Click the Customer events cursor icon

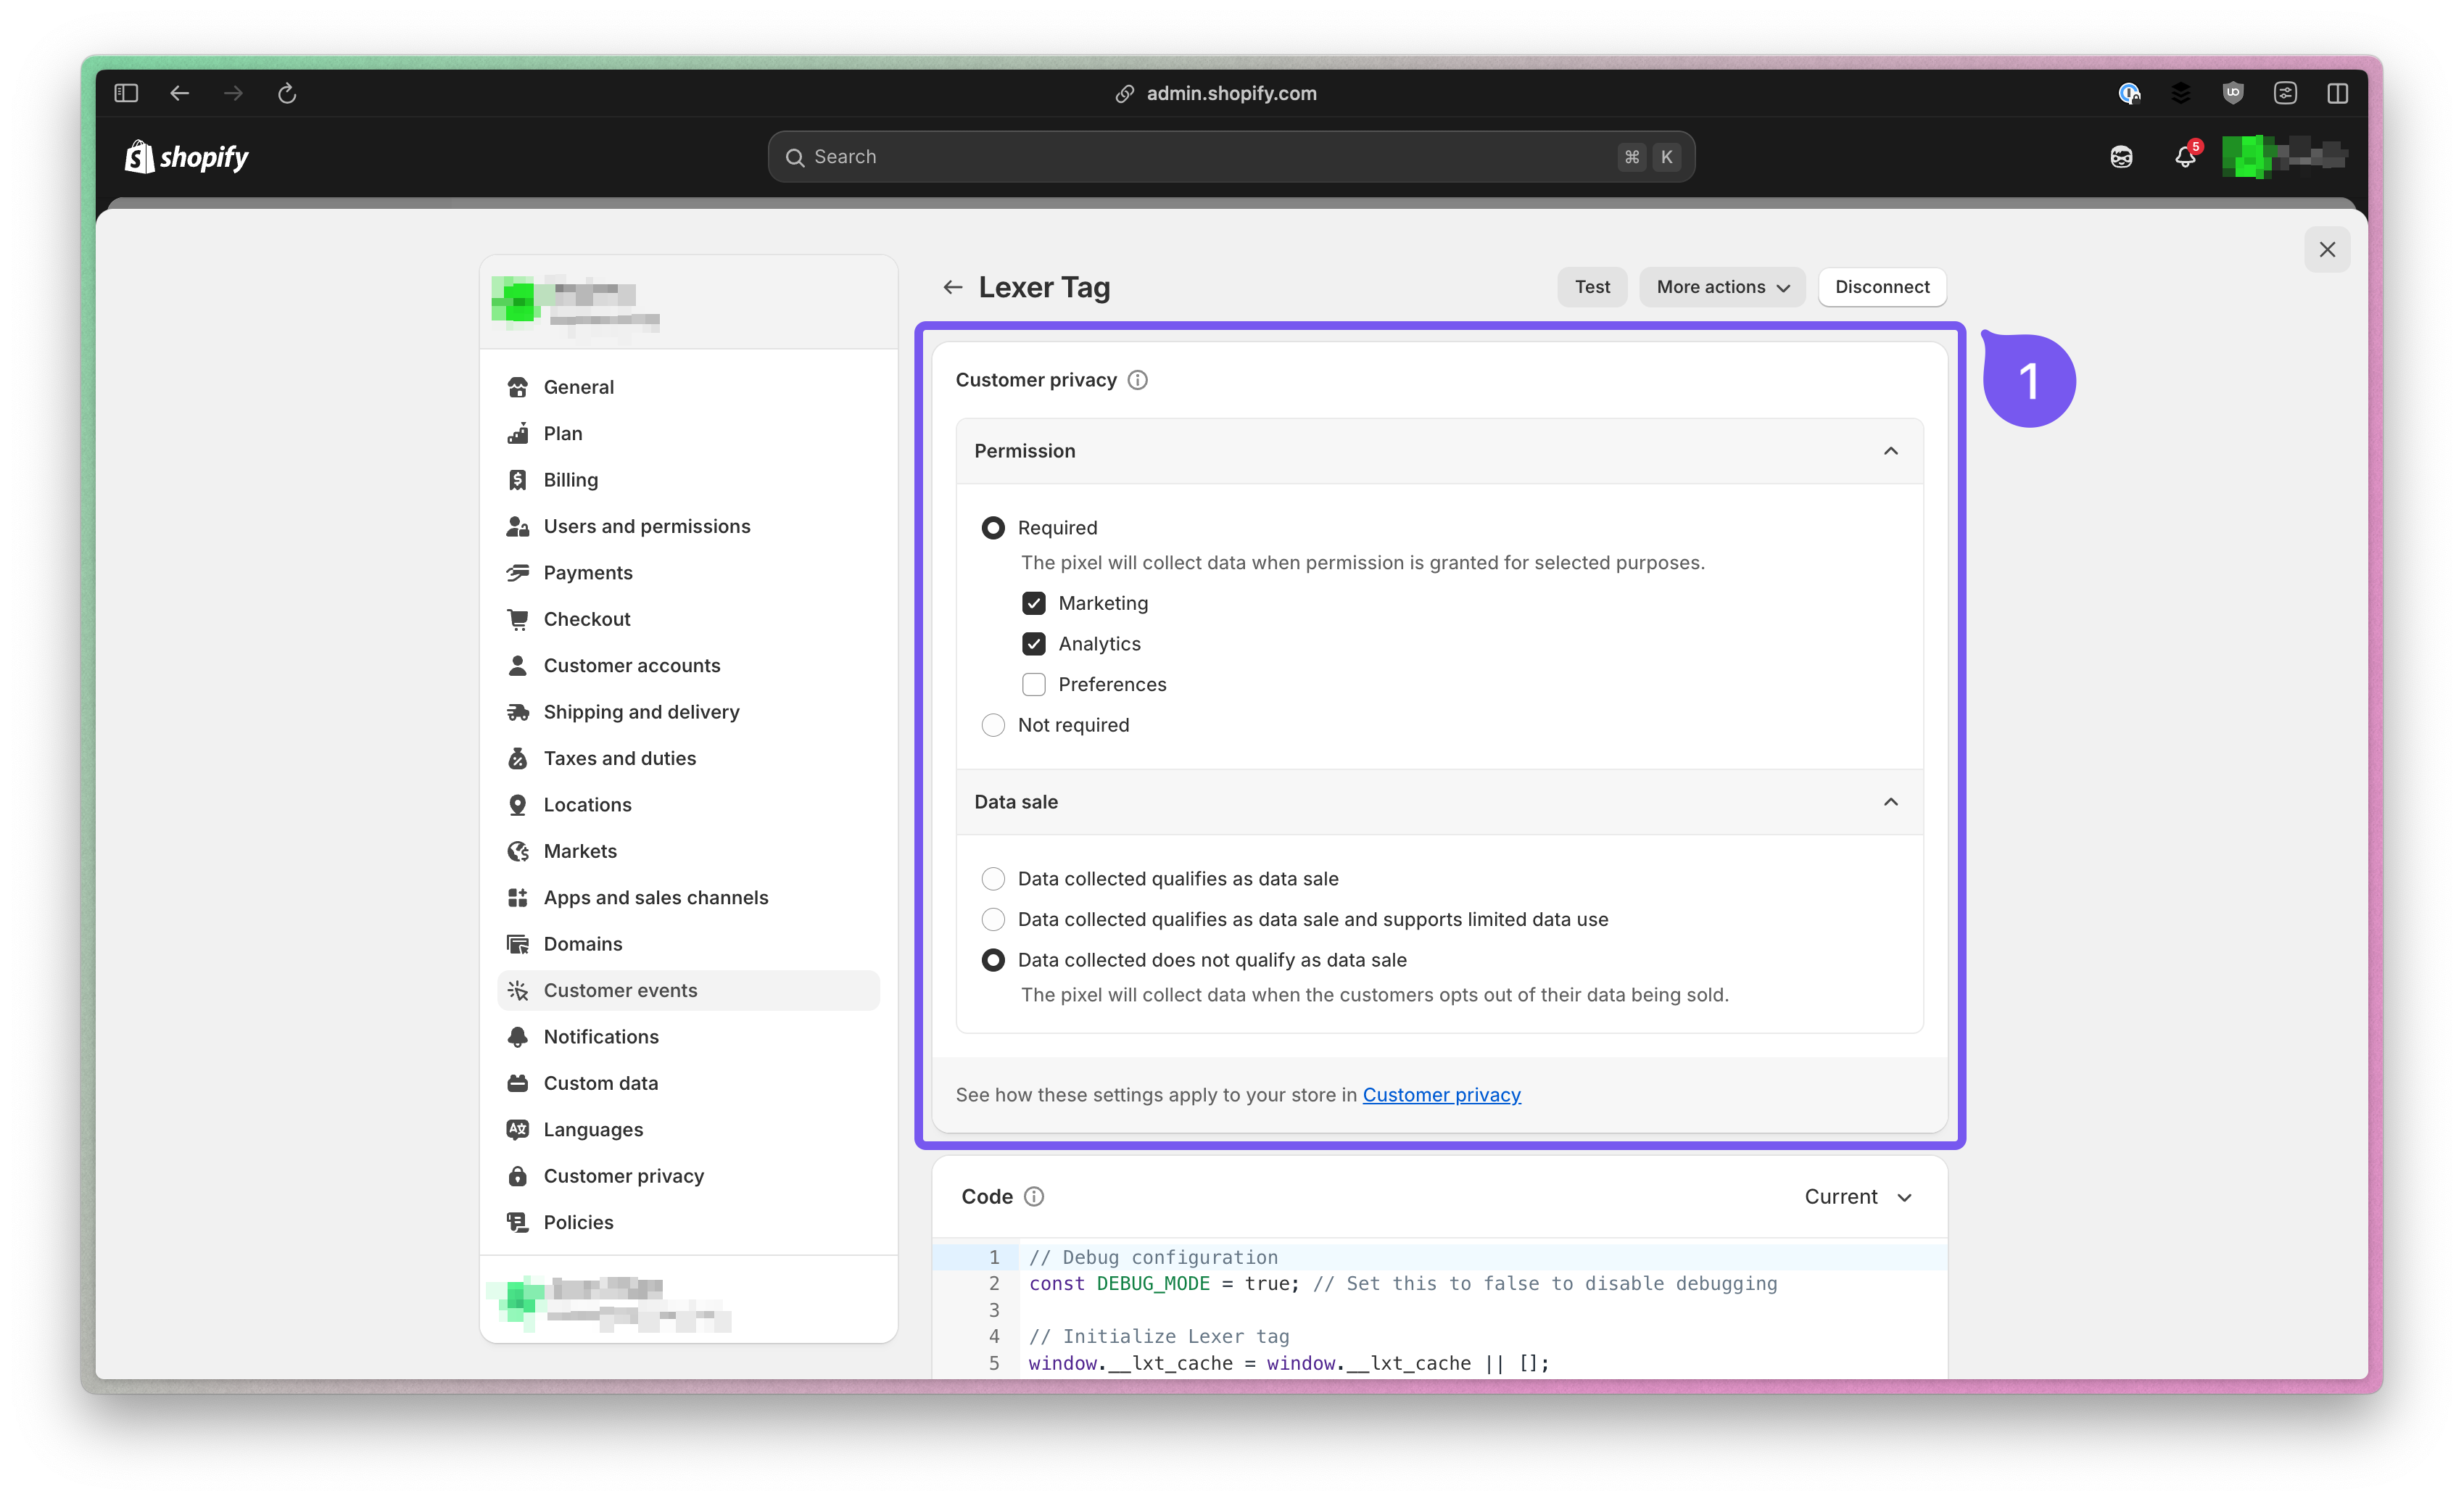pyautogui.click(x=518, y=990)
